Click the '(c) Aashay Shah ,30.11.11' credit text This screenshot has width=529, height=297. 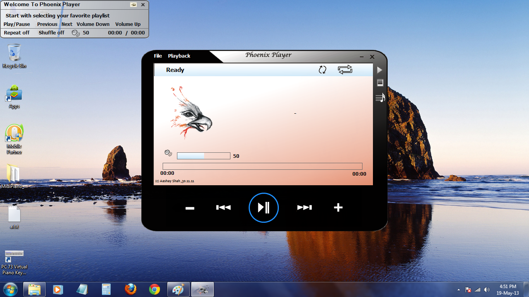click(x=175, y=181)
